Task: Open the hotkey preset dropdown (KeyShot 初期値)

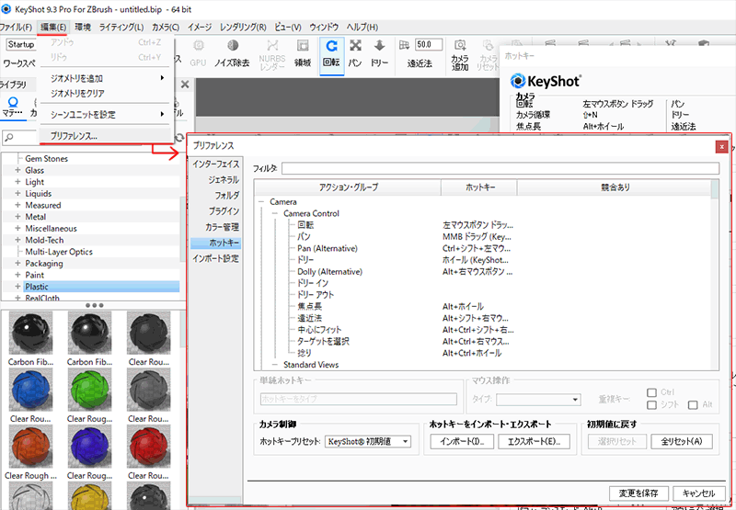Action: [x=368, y=442]
